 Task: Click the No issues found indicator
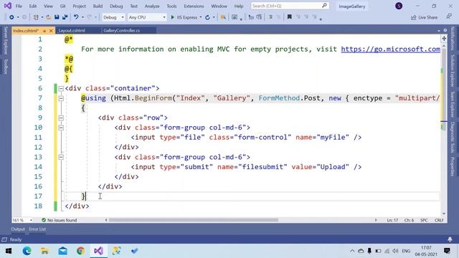[x=59, y=220]
